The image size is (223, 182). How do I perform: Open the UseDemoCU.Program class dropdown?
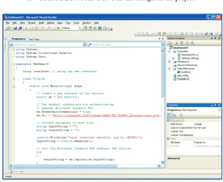[x=84, y=45]
